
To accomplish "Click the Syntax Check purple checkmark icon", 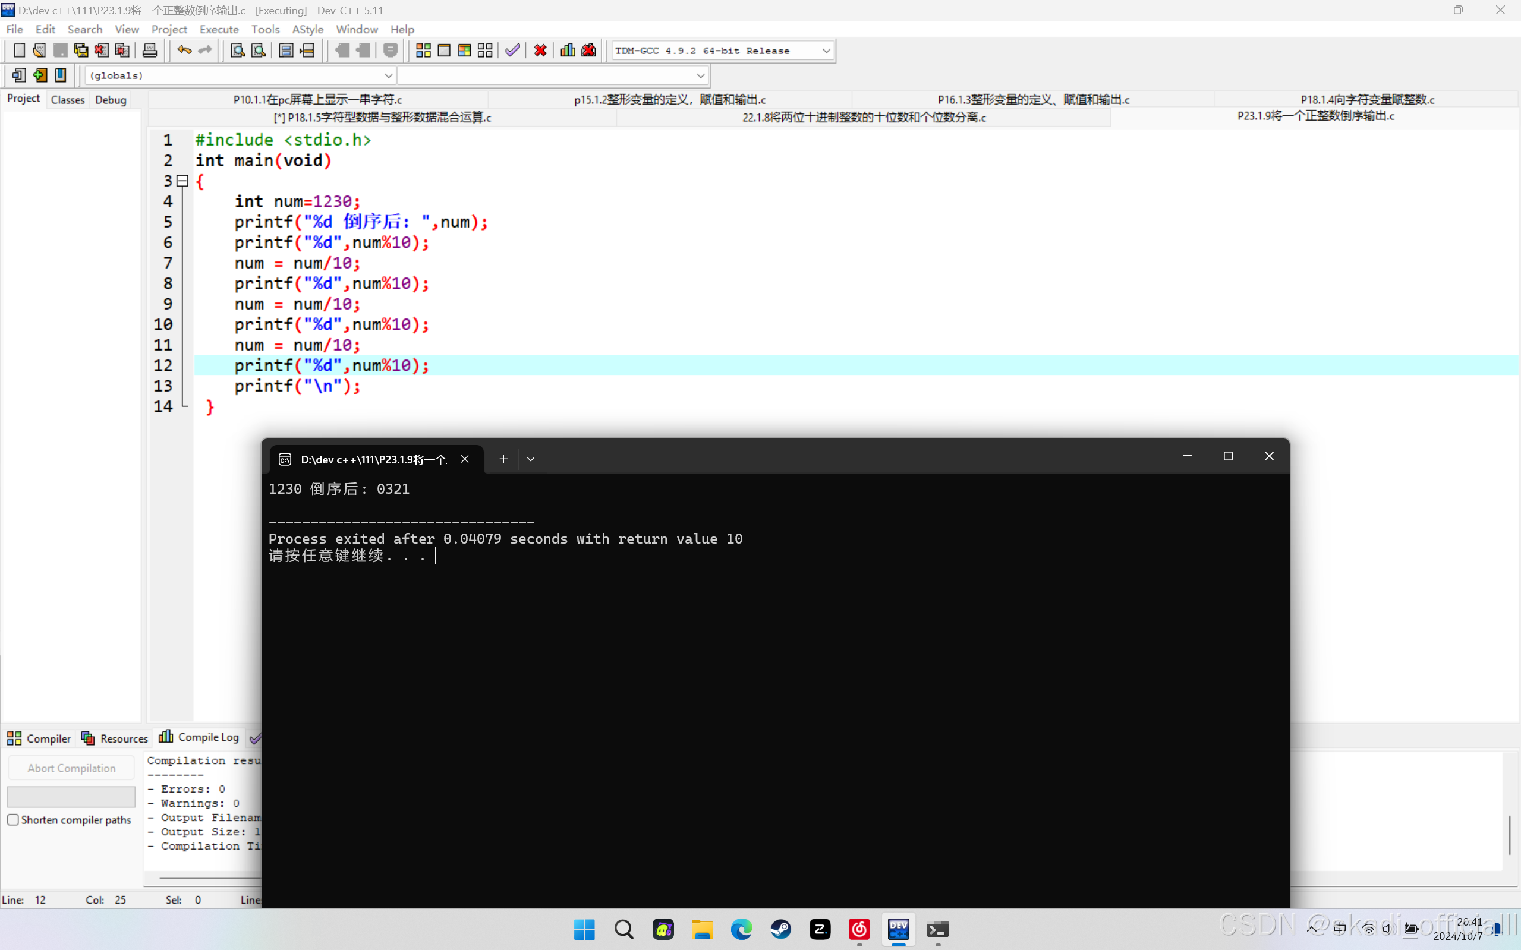I will click(512, 51).
